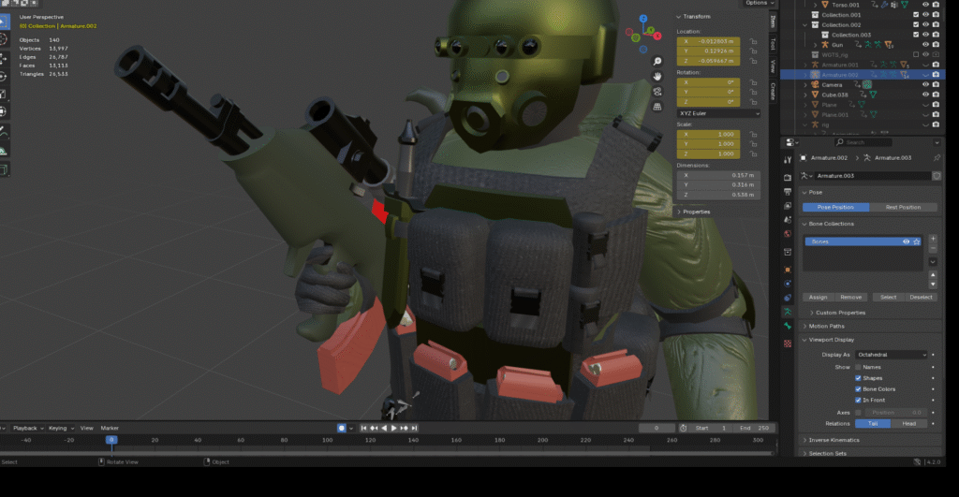Toggle auto keying record button in the timeline

[341, 428]
